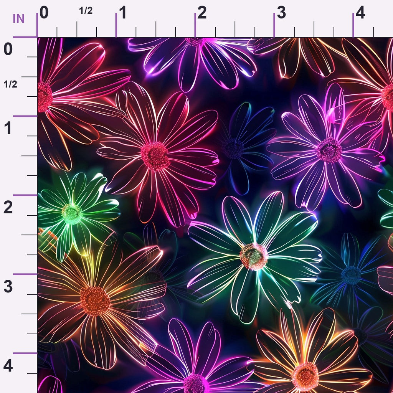Click the "1/2" mark on the horizontal ruler
The width and height of the screenshot is (393, 393).
pyautogui.click(x=86, y=10)
